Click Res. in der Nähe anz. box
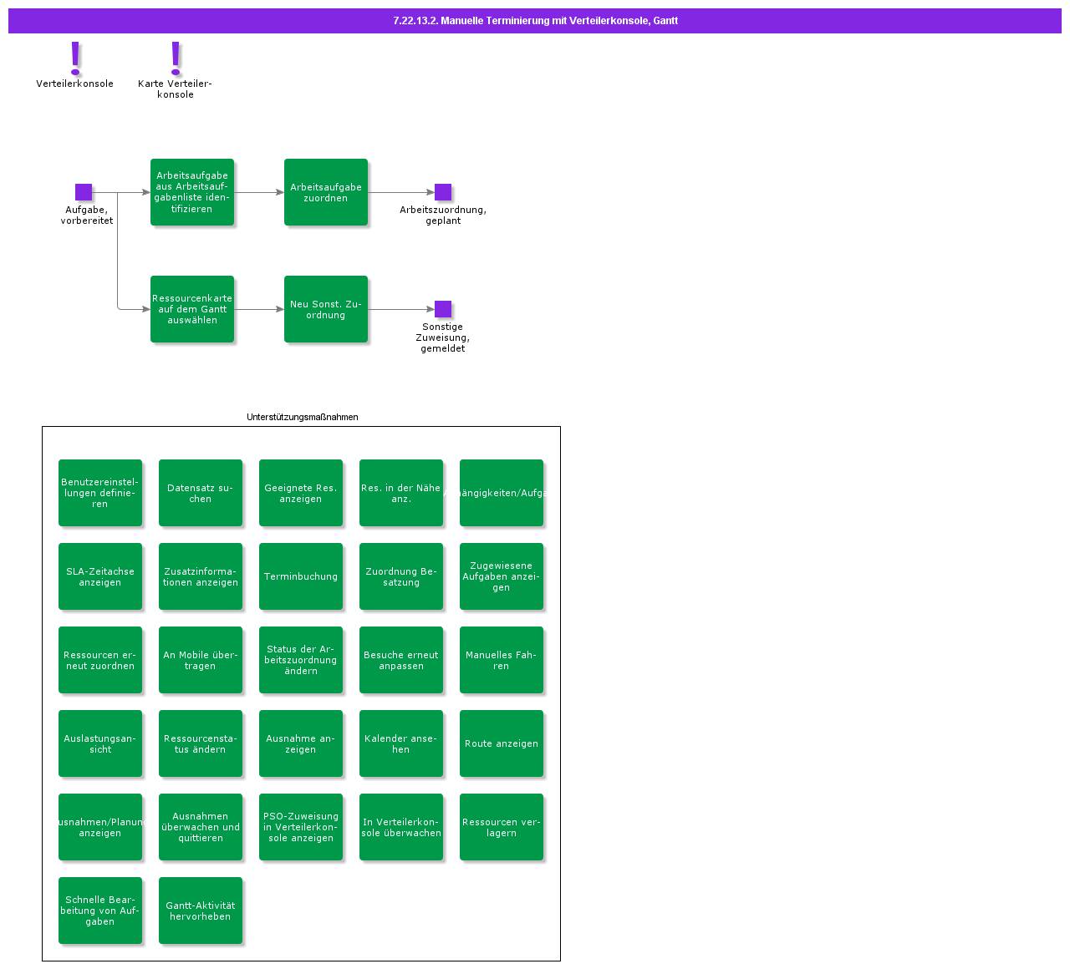This screenshot has height=969, width=1070. tap(401, 493)
